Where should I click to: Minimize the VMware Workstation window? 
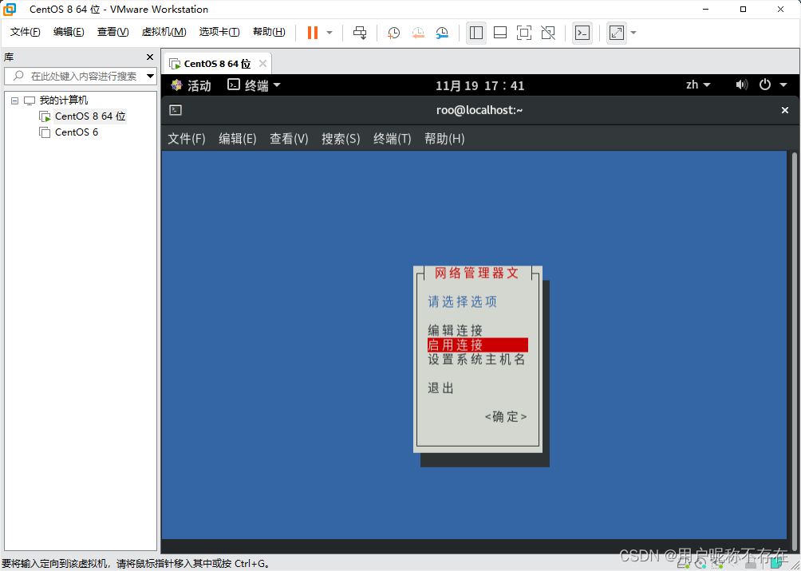coord(707,10)
